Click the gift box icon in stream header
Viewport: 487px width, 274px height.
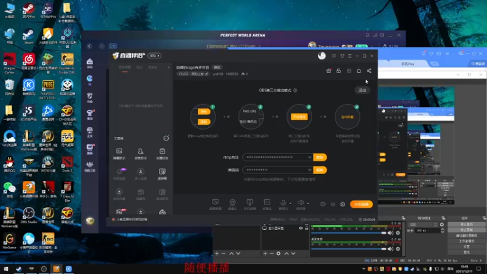(x=329, y=71)
